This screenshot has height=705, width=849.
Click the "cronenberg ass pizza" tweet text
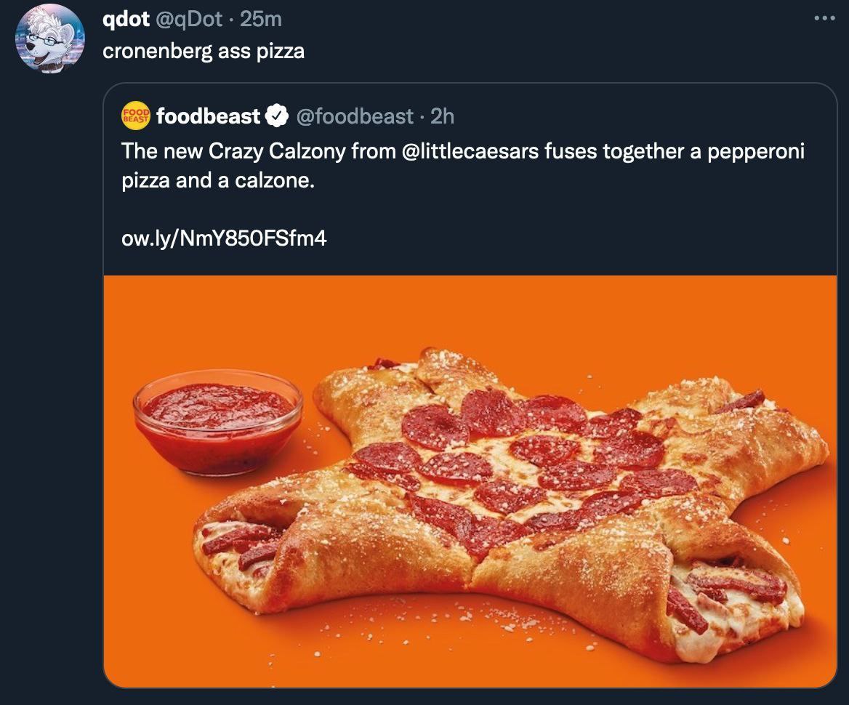point(204,52)
